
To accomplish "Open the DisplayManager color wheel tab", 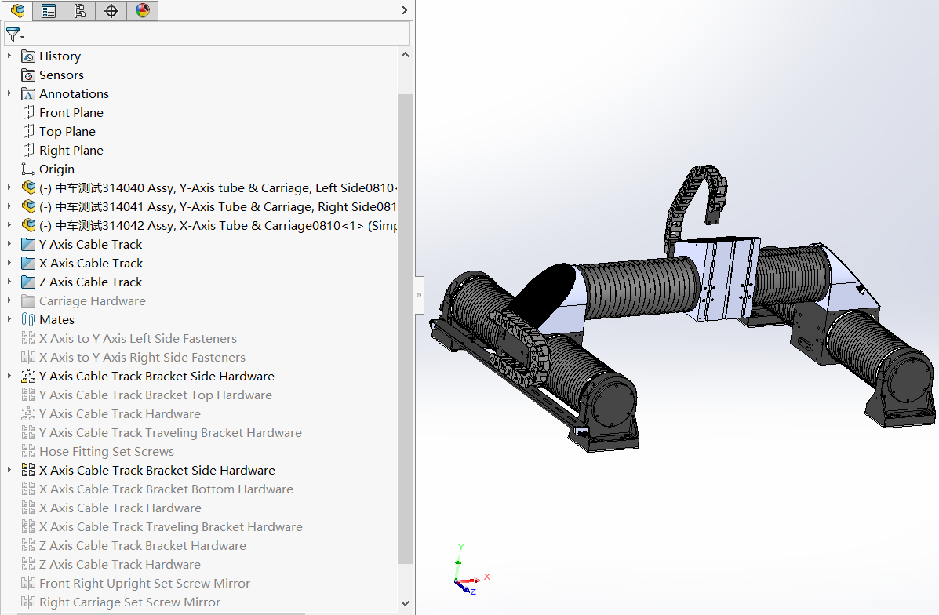I will (142, 10).
